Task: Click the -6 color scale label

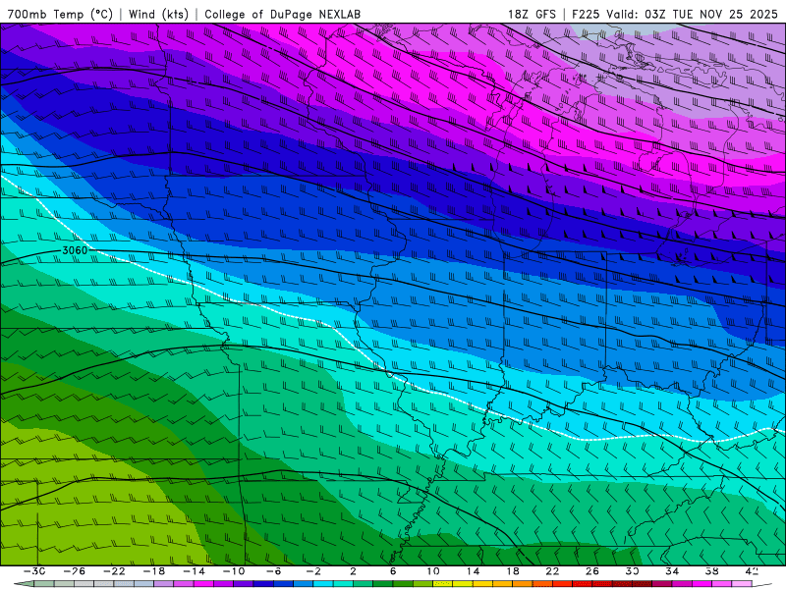Action: 273,571
